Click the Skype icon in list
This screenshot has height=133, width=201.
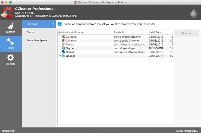click(63, 48)
